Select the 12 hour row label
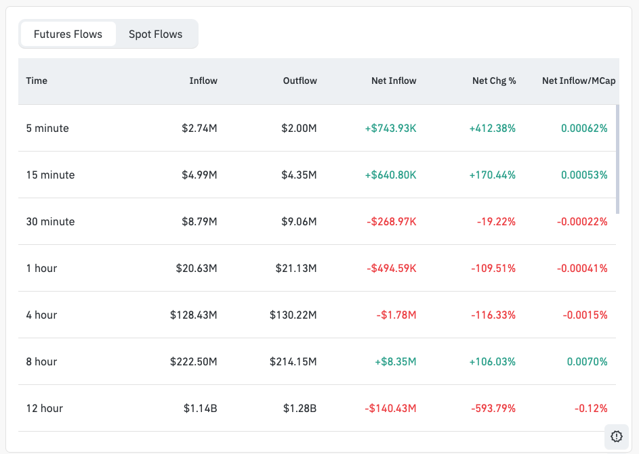This screenshot has height=454, width=639. (x=44, y=408)
